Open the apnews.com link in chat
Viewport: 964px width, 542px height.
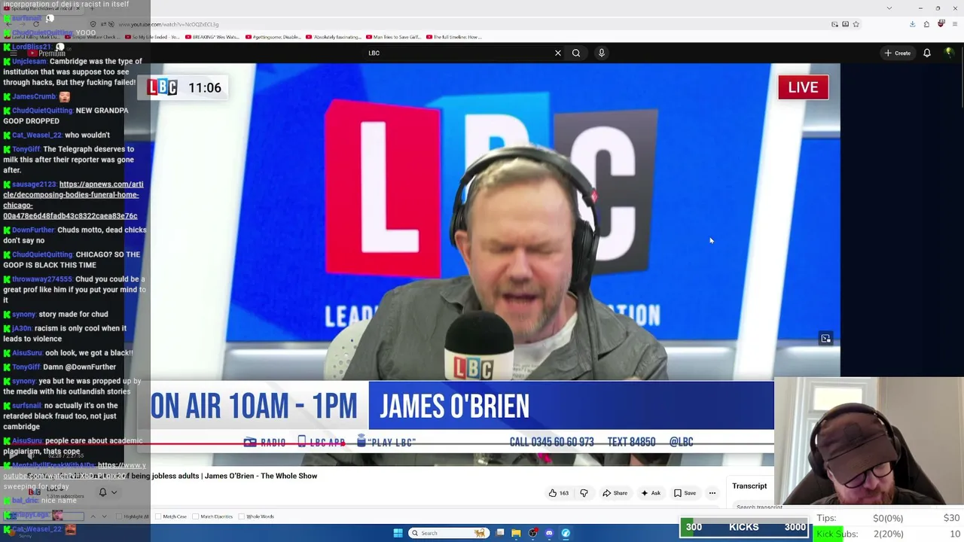tap(73, 199)
